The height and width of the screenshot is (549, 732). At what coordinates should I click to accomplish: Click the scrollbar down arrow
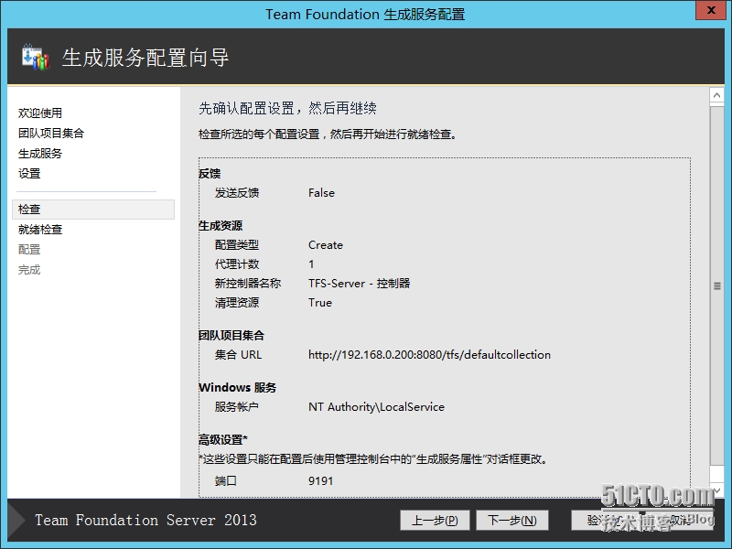pyautogui.click(x=716, y=490)
